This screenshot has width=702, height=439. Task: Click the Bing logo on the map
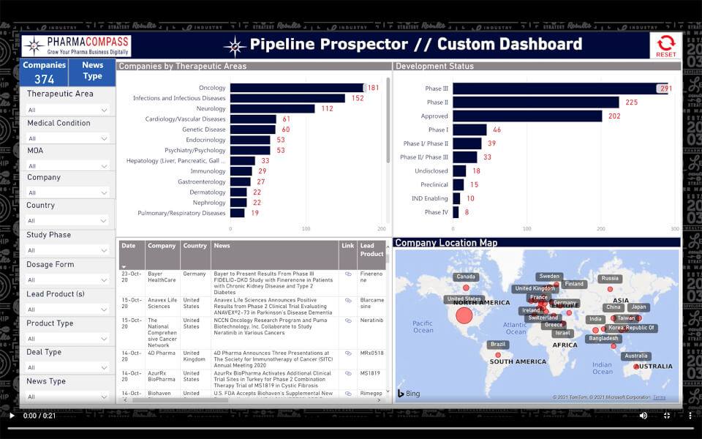tap(409, 394)
